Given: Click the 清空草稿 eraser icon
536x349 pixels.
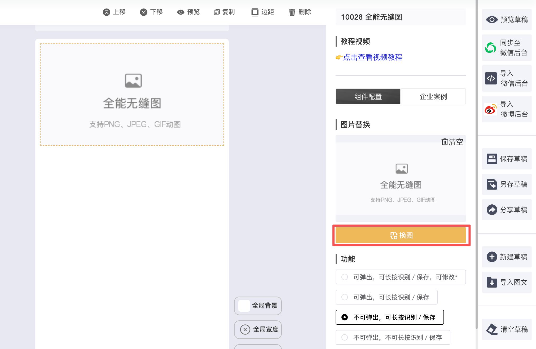Looking at the screenshot, I should pyautogui.click(x=492, y=329).
